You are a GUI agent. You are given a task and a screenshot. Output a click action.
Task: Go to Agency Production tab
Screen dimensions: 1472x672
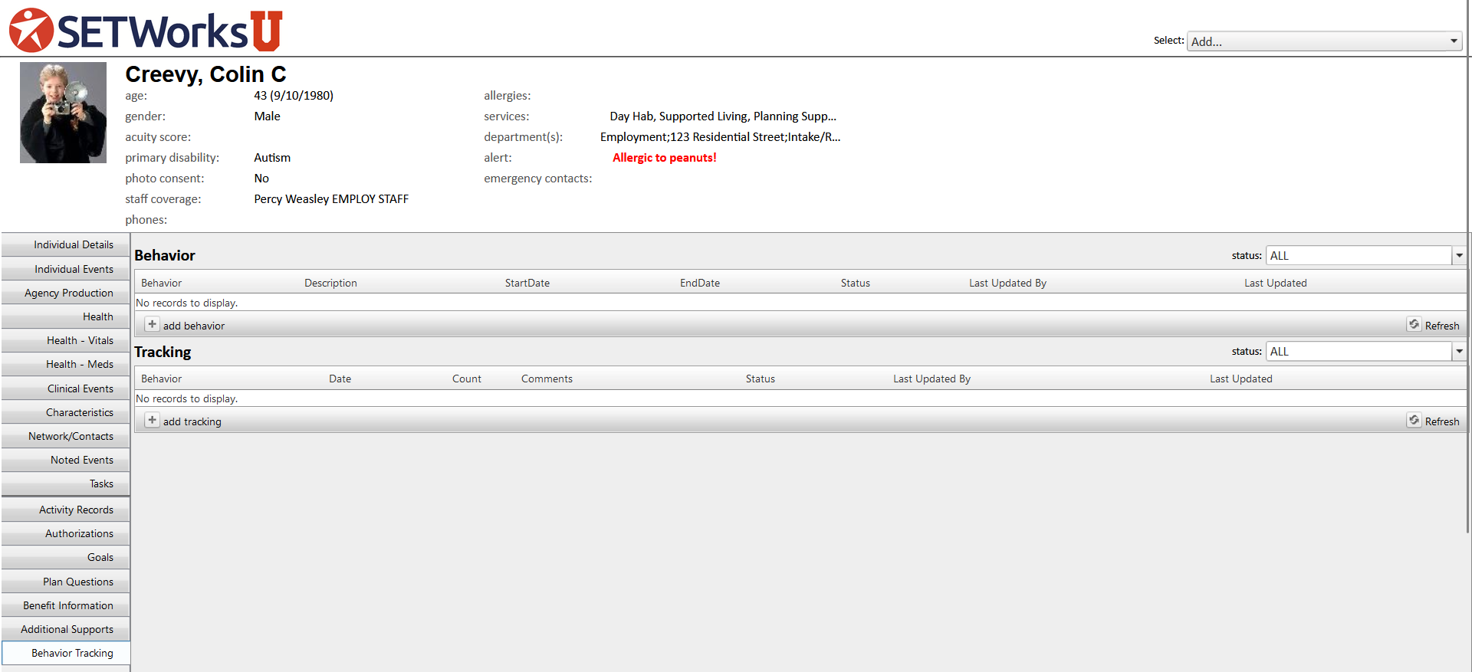(x=66, y=293)
